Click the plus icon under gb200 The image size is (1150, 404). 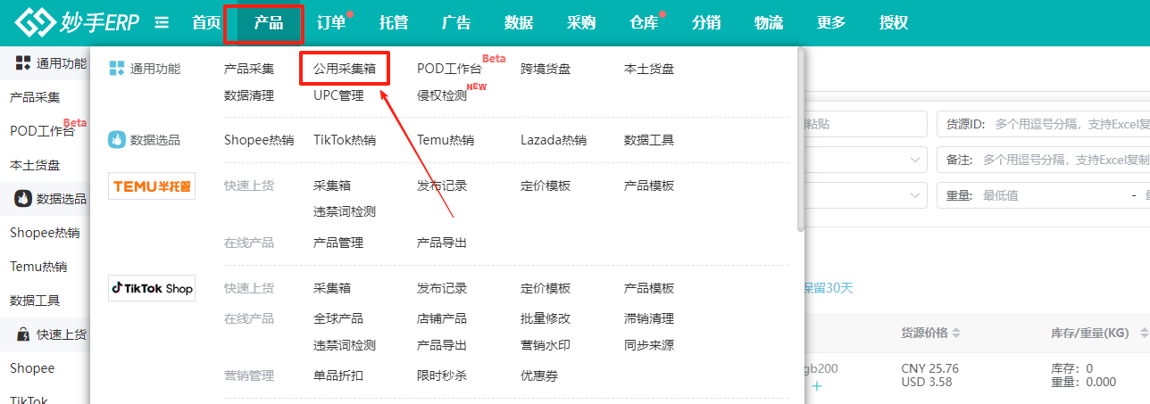coord(816,386)
